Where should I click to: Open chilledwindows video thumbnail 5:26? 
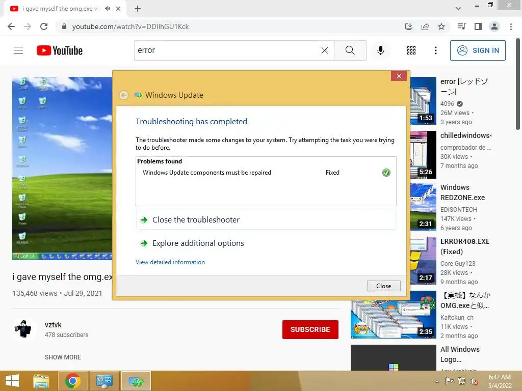[x=423, y=155]
